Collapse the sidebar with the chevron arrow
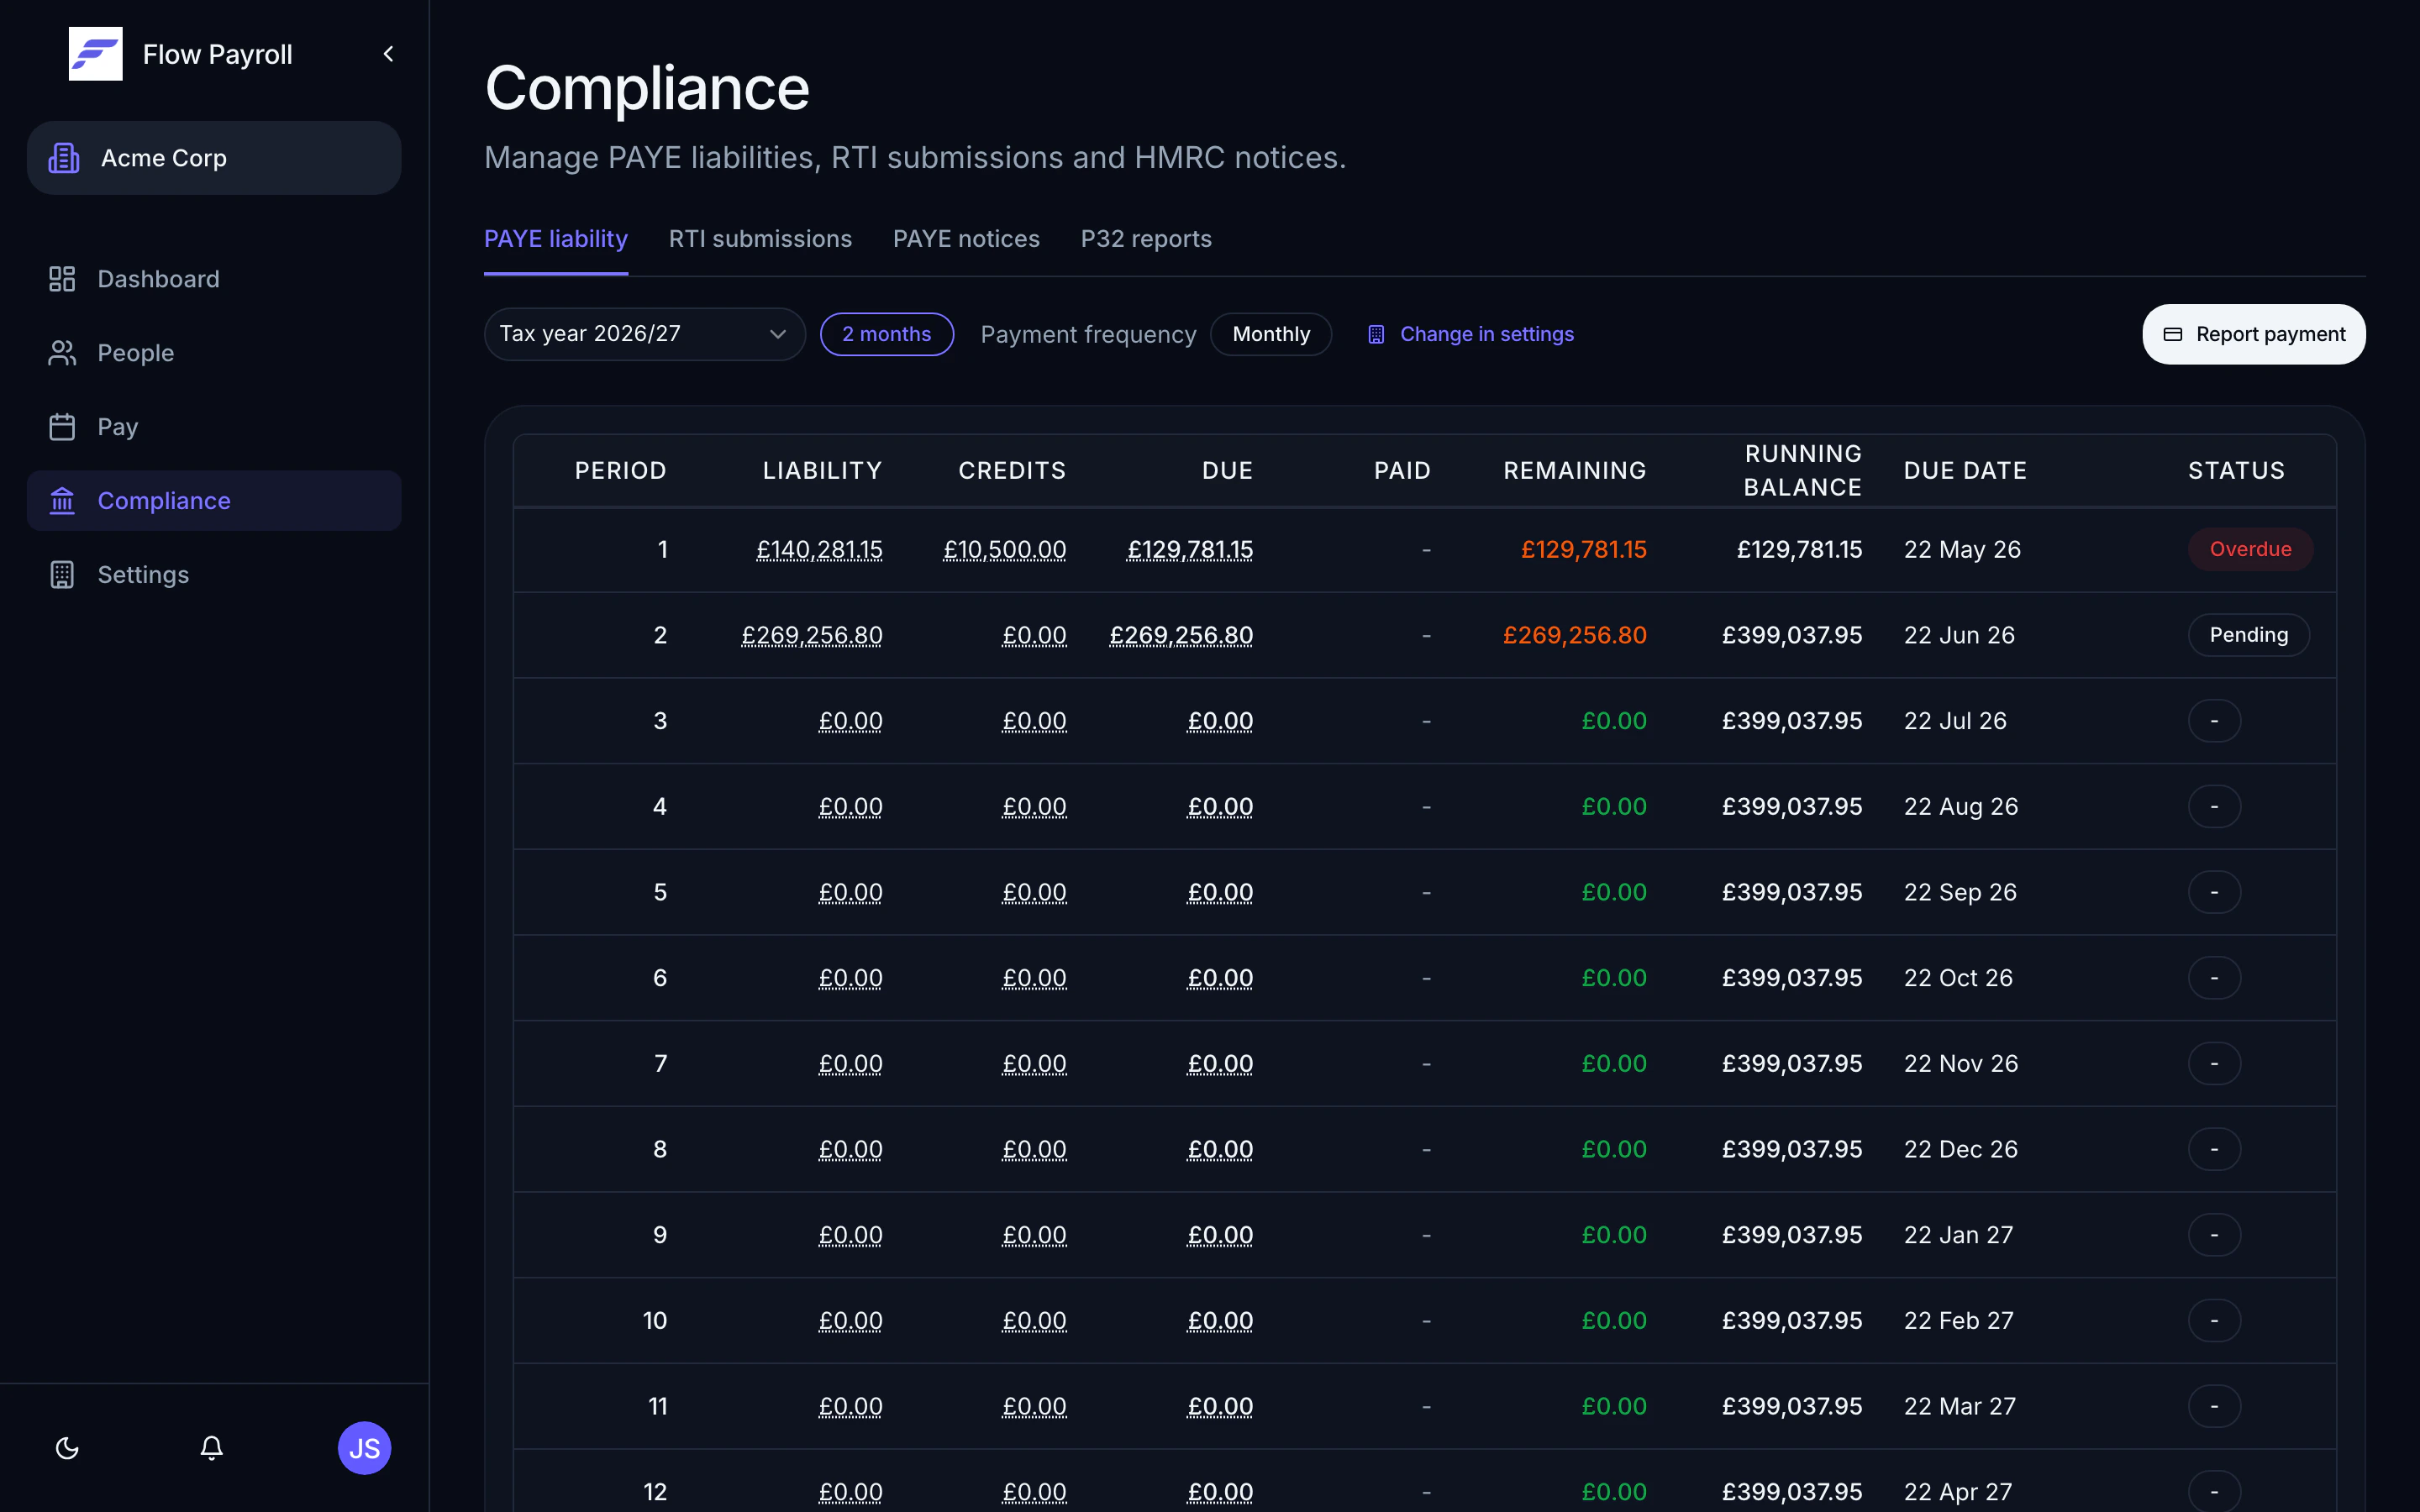This screenshot has height=1512, width=2420. 389,54
